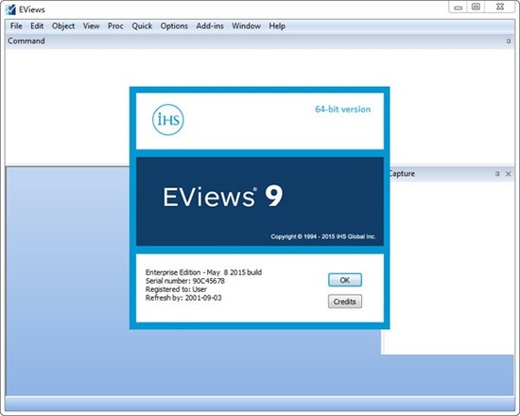Open the Window menu
The height and width of the screenshot is (416, 520).
pos(246,26)
